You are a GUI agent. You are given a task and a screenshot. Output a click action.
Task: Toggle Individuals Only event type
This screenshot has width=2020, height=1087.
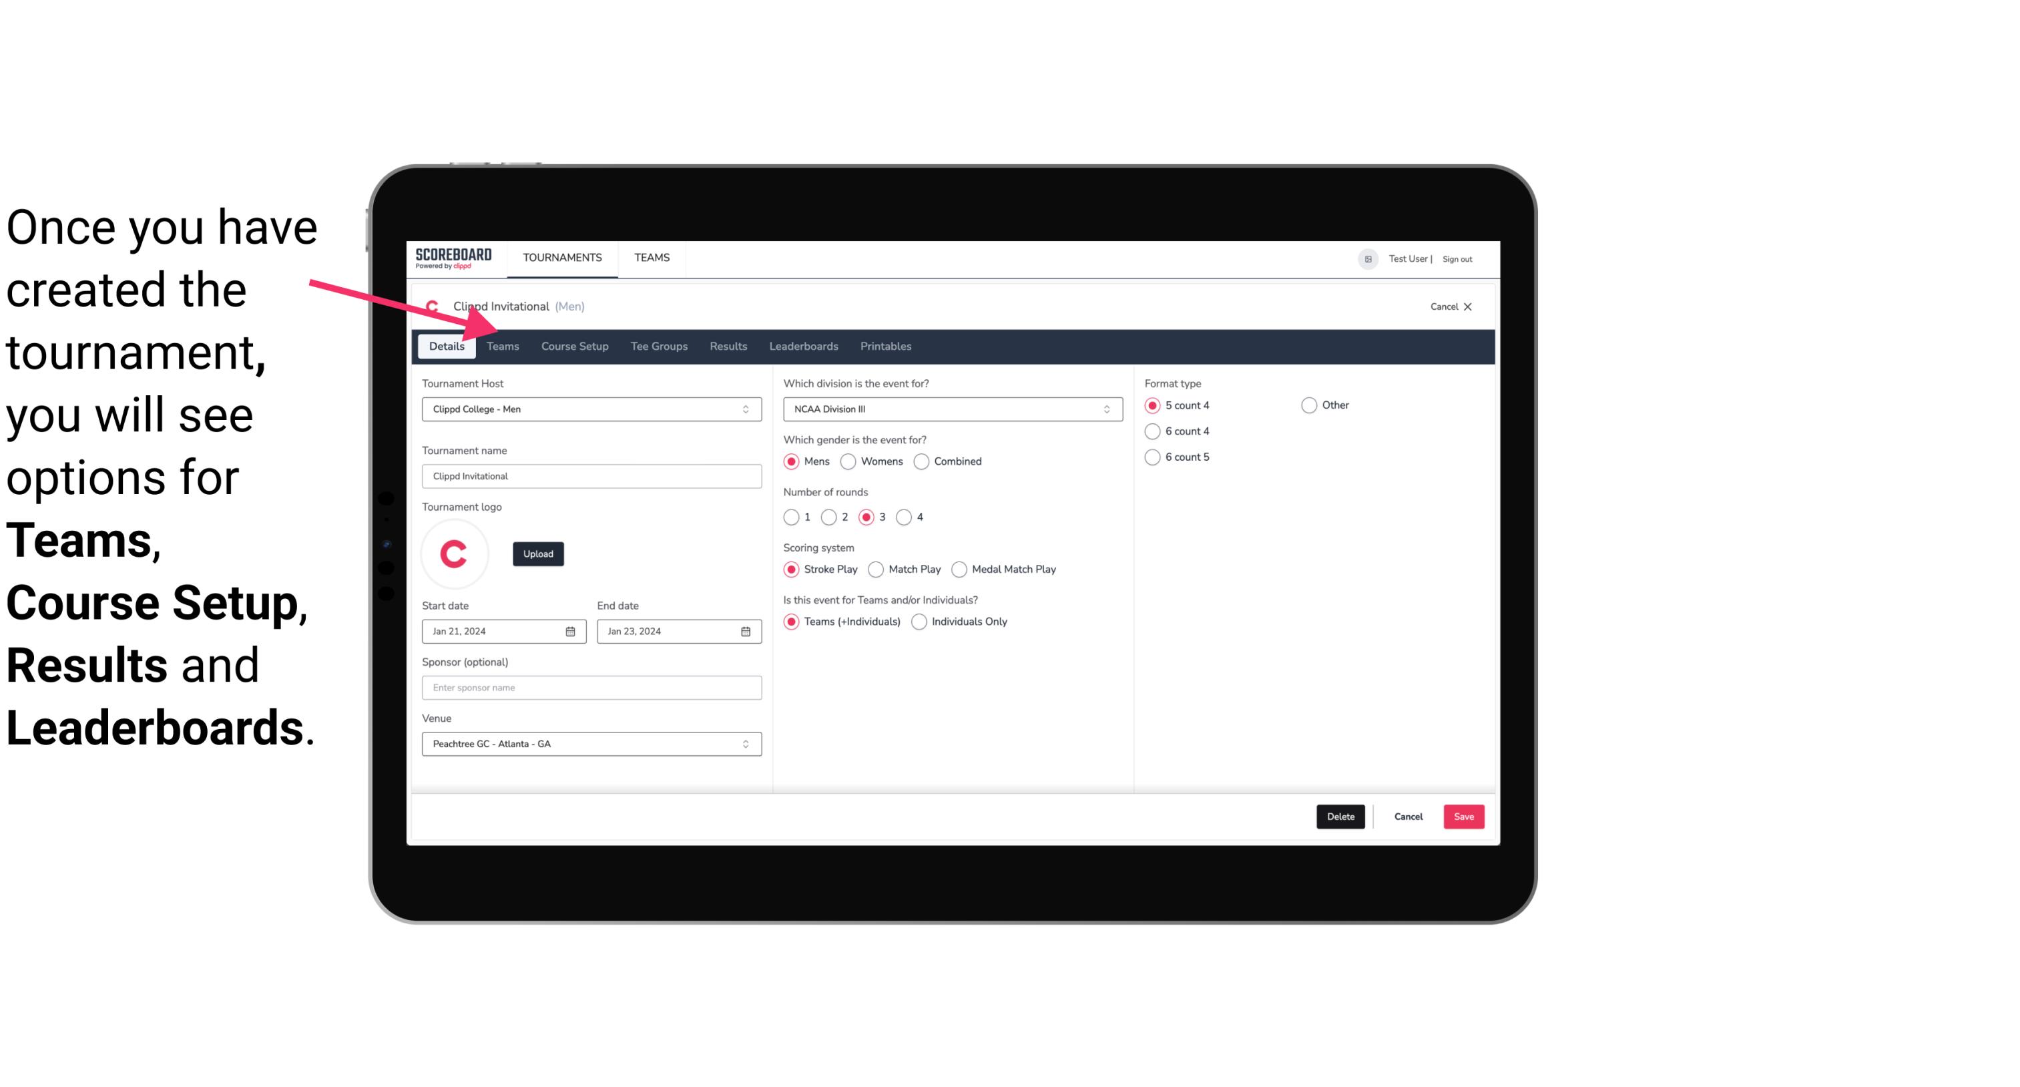point(921,620)
